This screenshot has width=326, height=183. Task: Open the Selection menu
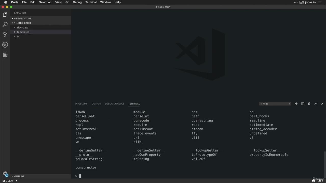45,2
